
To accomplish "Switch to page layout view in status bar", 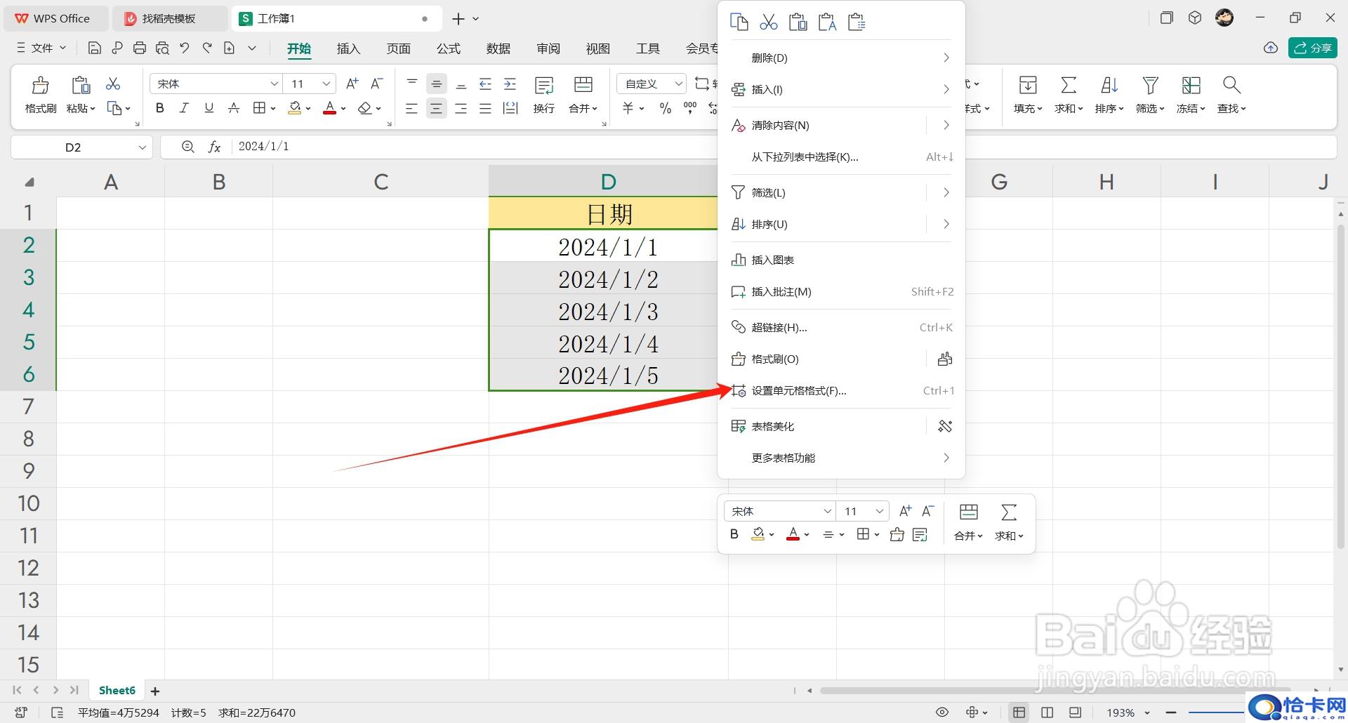I will tap(1047, 712).
